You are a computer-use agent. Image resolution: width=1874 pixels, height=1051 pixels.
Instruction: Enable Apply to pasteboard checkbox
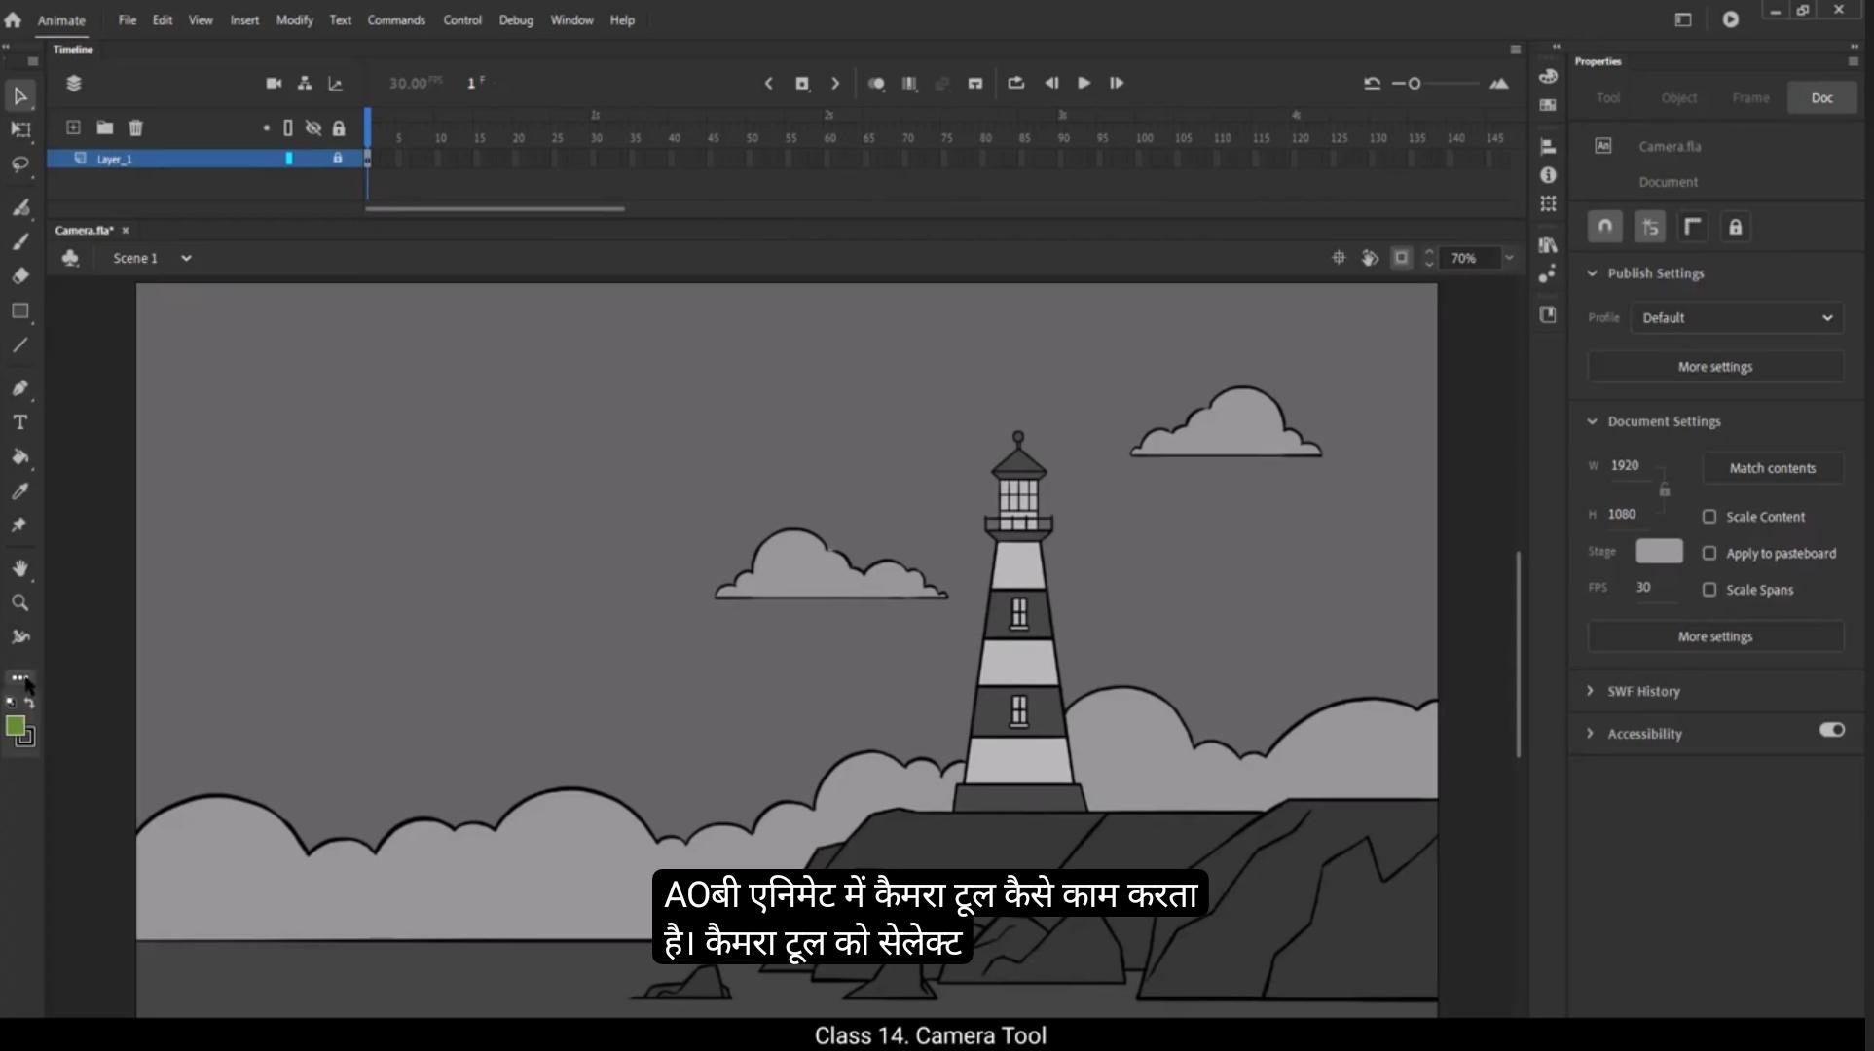pos(1709,554)
